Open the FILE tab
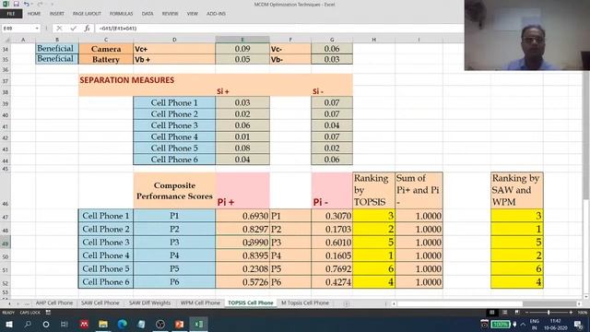 [x=11, y=14]
